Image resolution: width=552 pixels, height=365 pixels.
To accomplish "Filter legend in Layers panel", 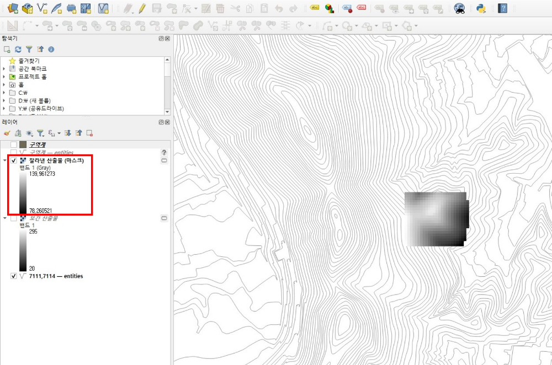I will point(40,133).
